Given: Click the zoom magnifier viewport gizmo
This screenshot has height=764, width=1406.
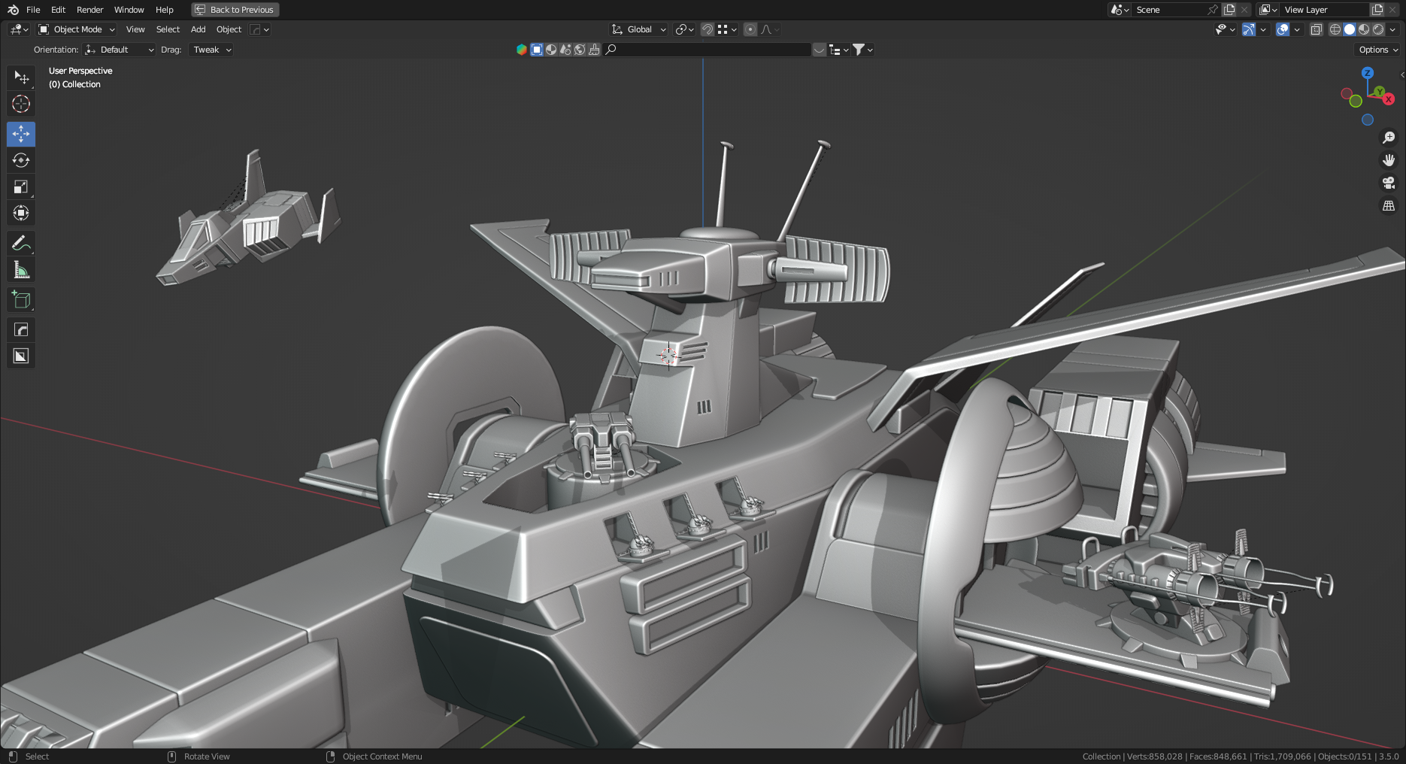Looking at the screenshot, I should [x=1389, y=138].
